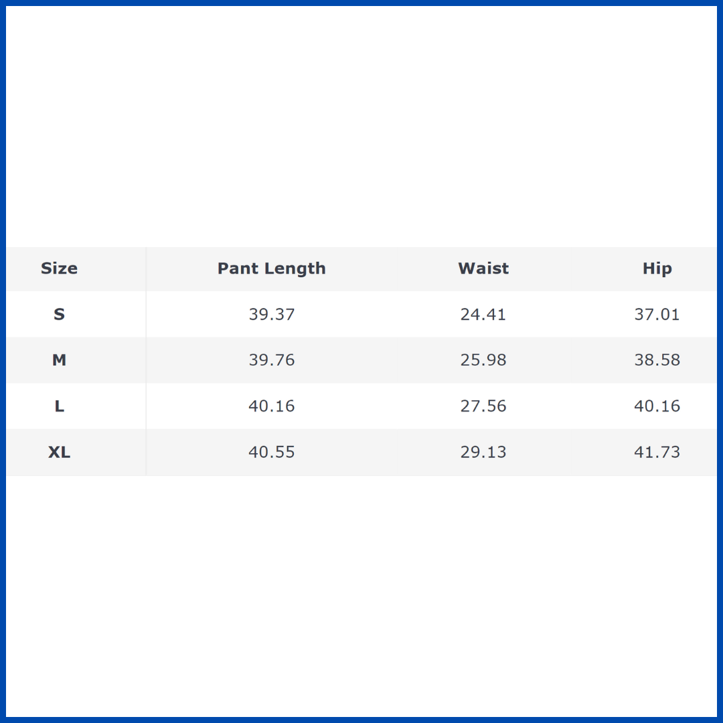Select the L size row label
The height and width of the screenshot is (723, 723).
59,406
